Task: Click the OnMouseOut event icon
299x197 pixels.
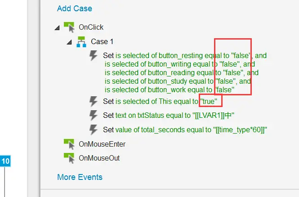Action: 69,158
